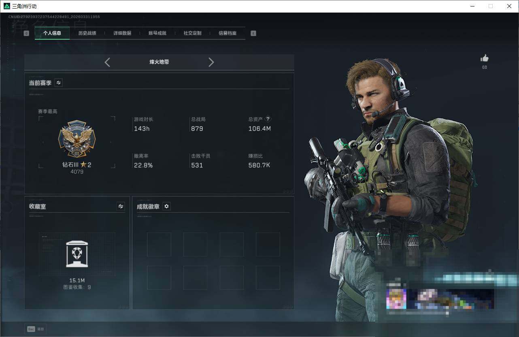Maximize the 三角洲行动 window

pos(491,6)
